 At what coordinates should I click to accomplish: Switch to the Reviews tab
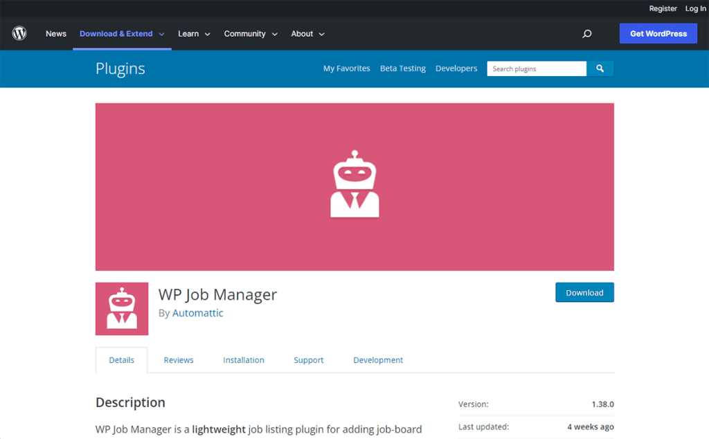coord(179,360)
